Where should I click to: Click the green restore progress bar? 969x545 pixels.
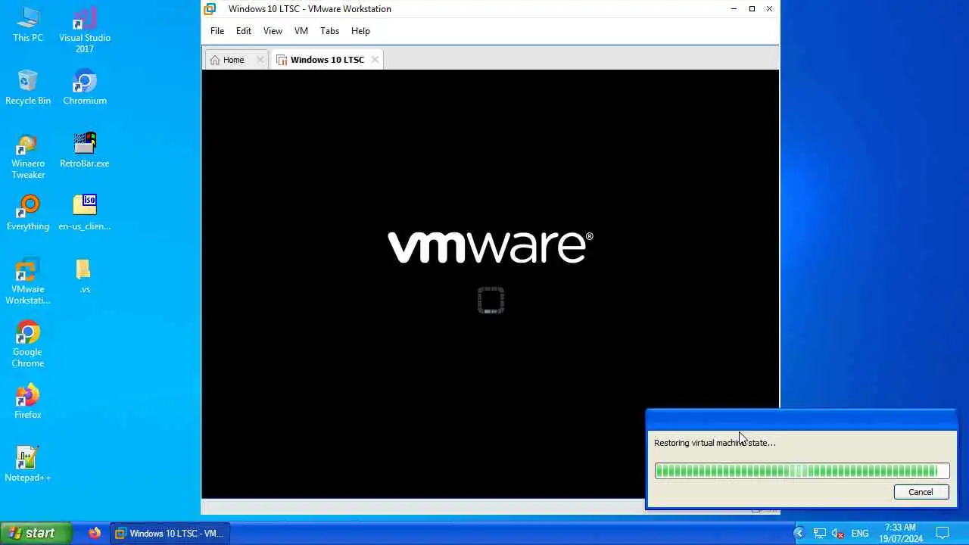(x=802, y=472)
